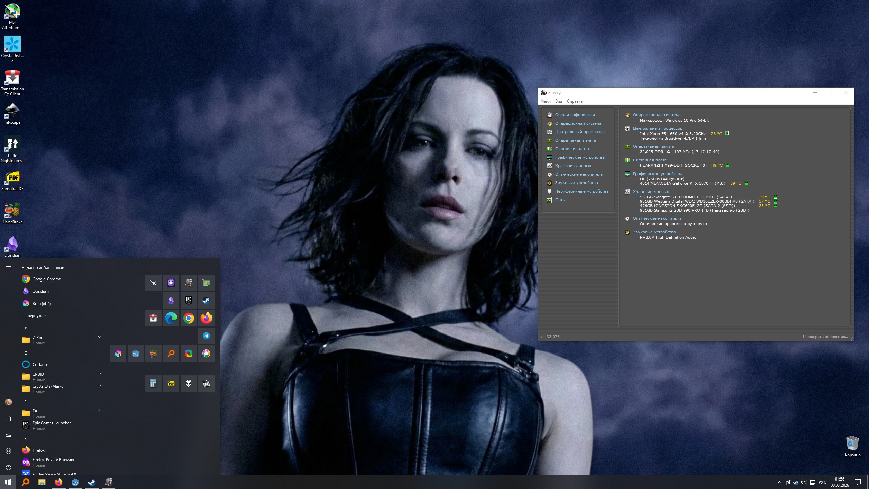The height and width of the screenshot is (489, 869).
Task: Click the power button in Start
Action: point(8,467)
